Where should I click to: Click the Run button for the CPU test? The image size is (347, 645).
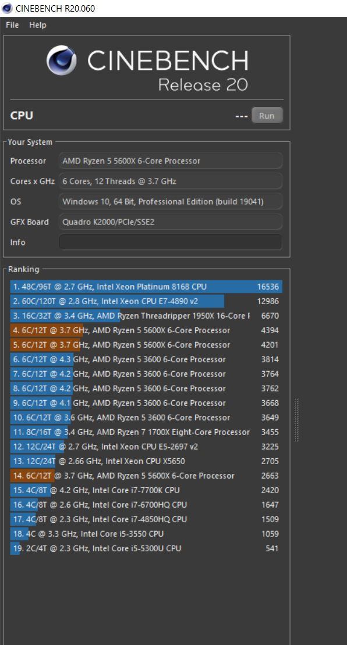click(x=267, y=116)
